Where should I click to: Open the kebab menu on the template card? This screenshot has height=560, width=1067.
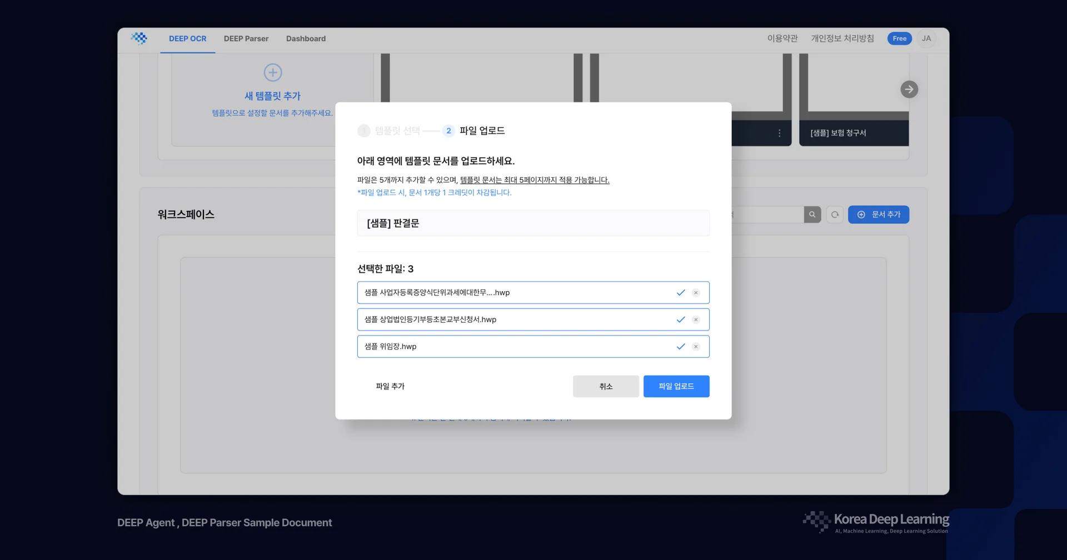(779, 133)
